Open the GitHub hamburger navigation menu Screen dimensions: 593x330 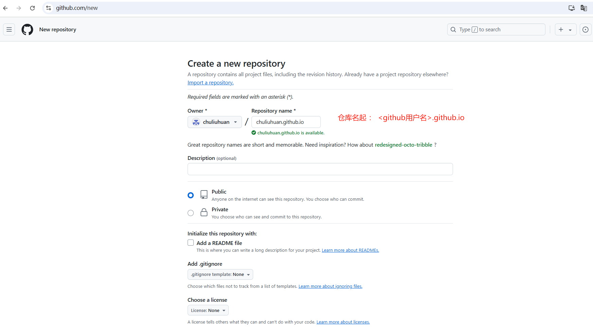point(9,30)
